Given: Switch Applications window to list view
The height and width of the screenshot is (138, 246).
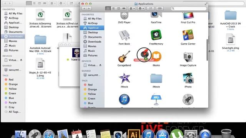Looking at the screenshot, I should [113, 8].
